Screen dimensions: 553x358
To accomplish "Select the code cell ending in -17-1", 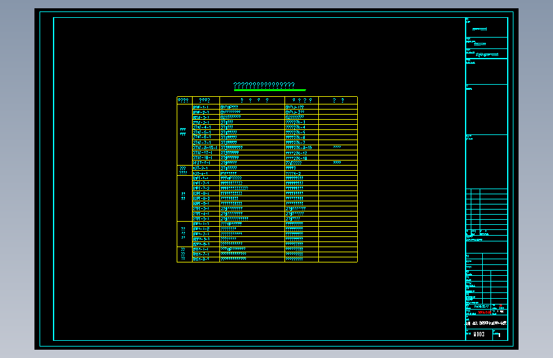I will 206,153.
